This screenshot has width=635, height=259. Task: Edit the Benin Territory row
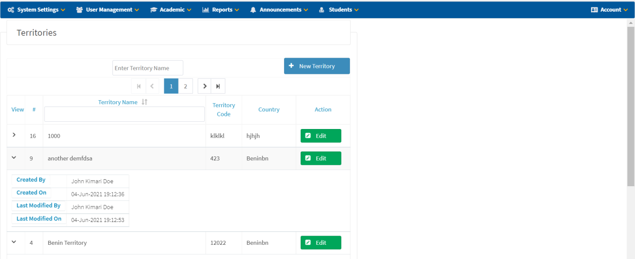pyautogui.click(x=321, y=242)
